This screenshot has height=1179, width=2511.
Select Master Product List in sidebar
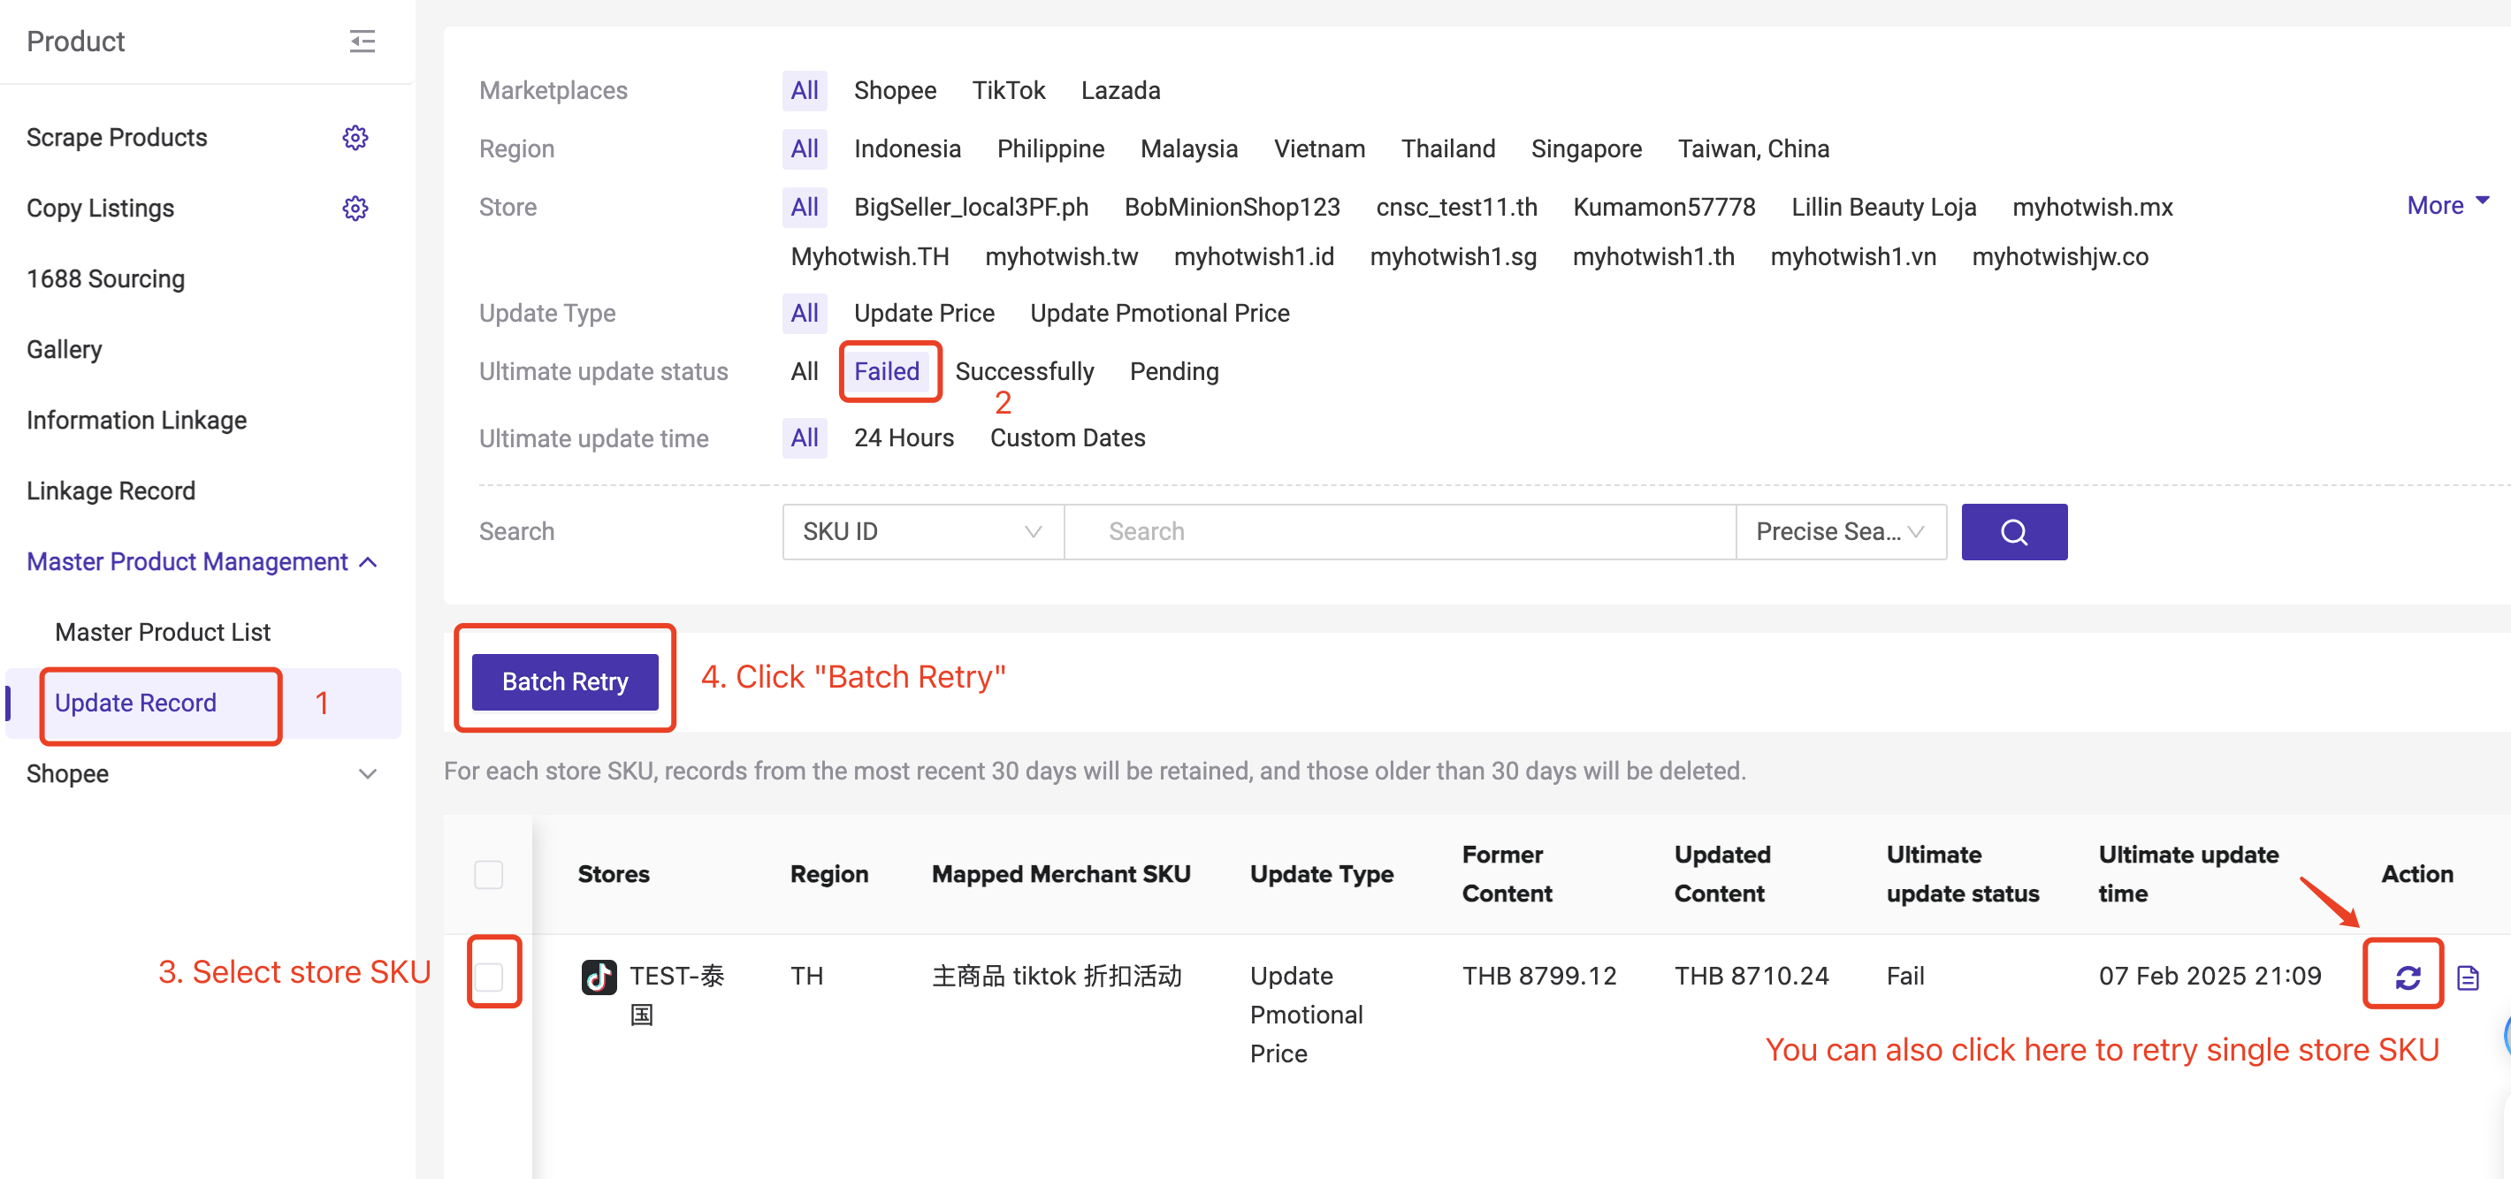[x=162, y=631]
